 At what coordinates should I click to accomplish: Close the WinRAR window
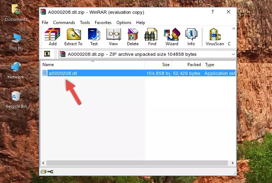[228, 12]
